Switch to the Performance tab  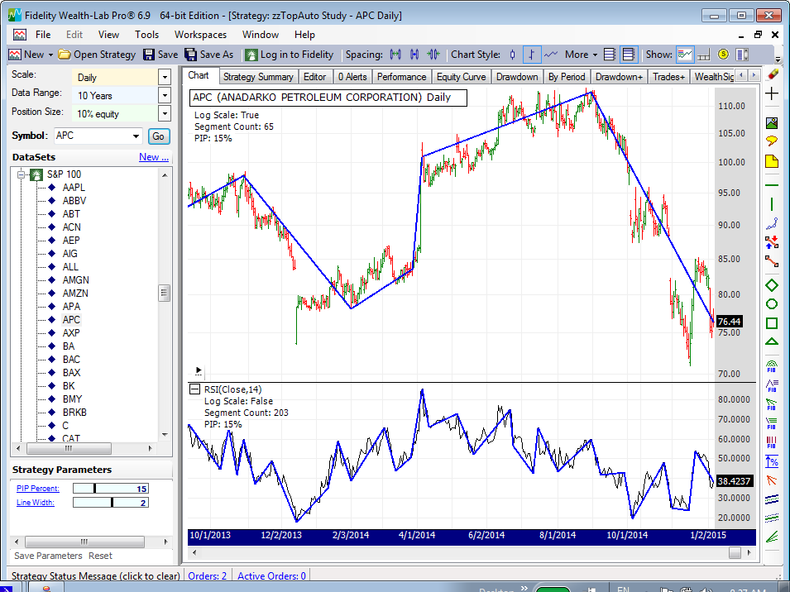[x=402, y=77]
